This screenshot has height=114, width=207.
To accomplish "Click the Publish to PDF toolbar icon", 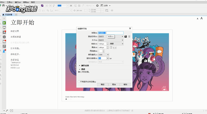I will [x=54, y=6].
